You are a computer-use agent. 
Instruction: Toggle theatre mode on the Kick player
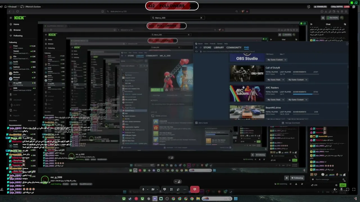coord(348,190)
